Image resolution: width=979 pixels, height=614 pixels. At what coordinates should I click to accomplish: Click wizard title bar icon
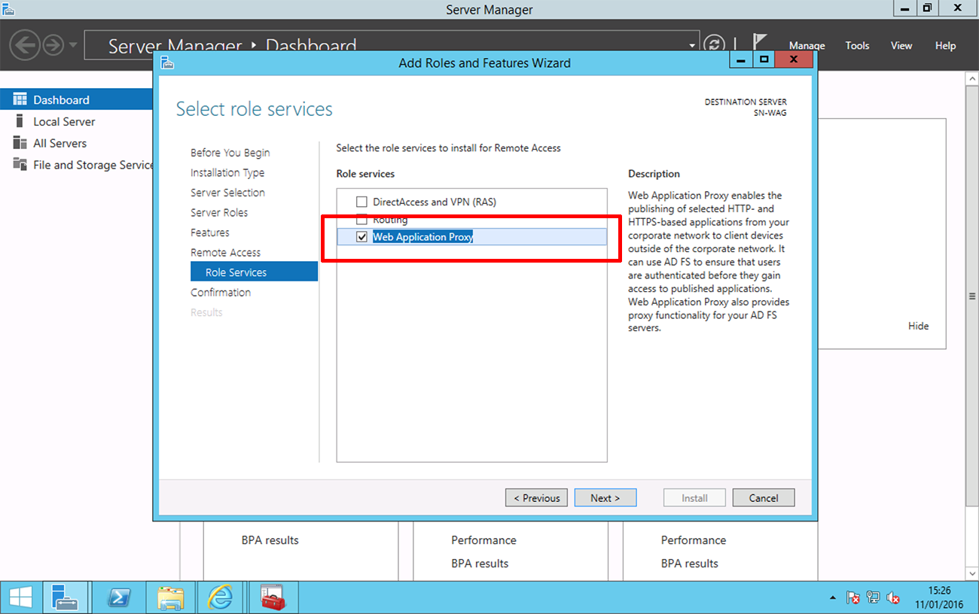point(167,63)
